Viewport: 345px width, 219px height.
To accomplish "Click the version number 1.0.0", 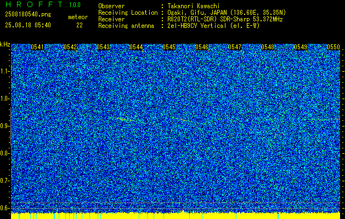I will tap(75, 5).
